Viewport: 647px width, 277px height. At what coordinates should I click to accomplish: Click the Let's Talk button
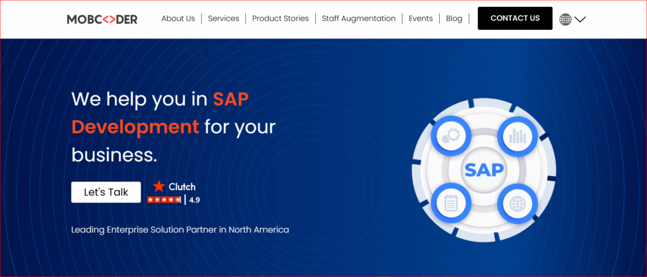point(106,192)
